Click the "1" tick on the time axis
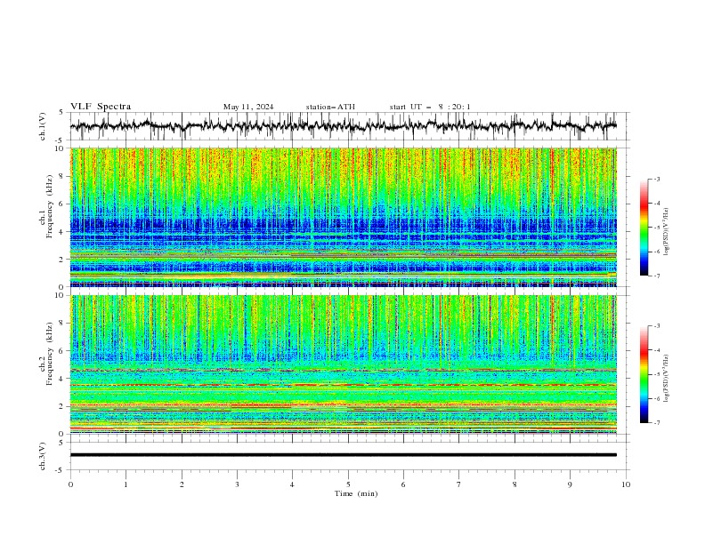 click(x=126, y=484)
